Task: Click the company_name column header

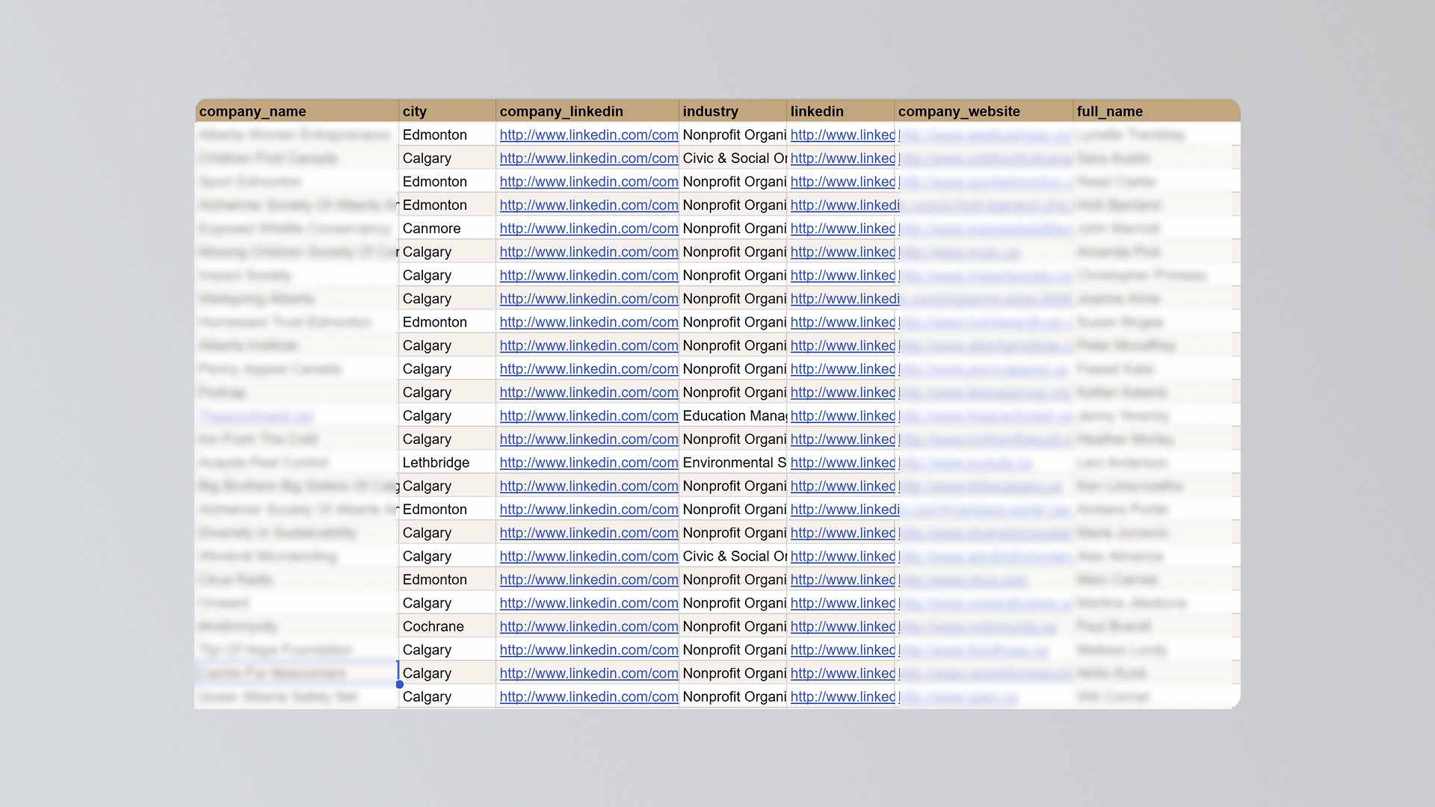Action: (x=253, y=111)
